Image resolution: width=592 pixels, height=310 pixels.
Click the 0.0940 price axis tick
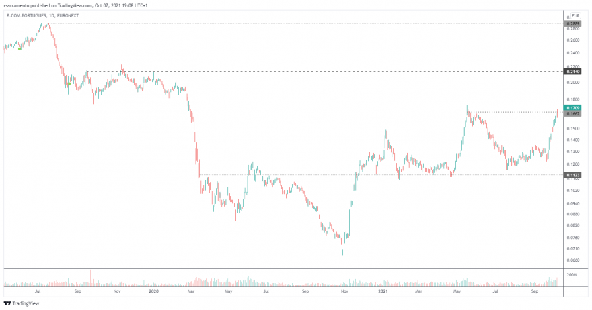572,203
